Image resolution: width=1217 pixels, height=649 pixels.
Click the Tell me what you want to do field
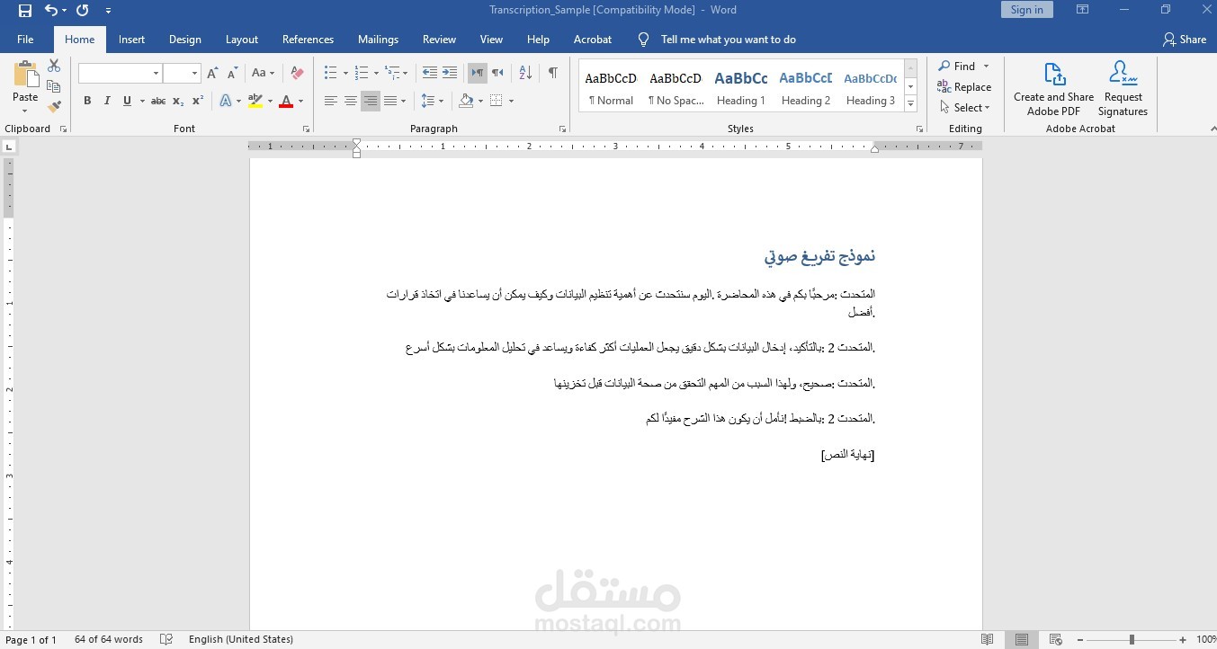click(729, 40)
